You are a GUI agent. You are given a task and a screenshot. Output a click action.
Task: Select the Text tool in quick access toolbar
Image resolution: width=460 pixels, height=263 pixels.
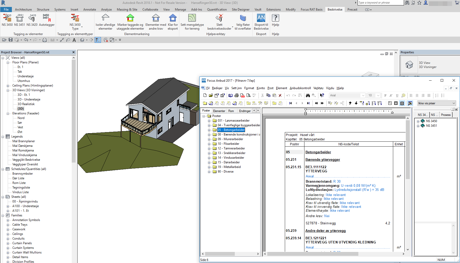pos(74,40)
